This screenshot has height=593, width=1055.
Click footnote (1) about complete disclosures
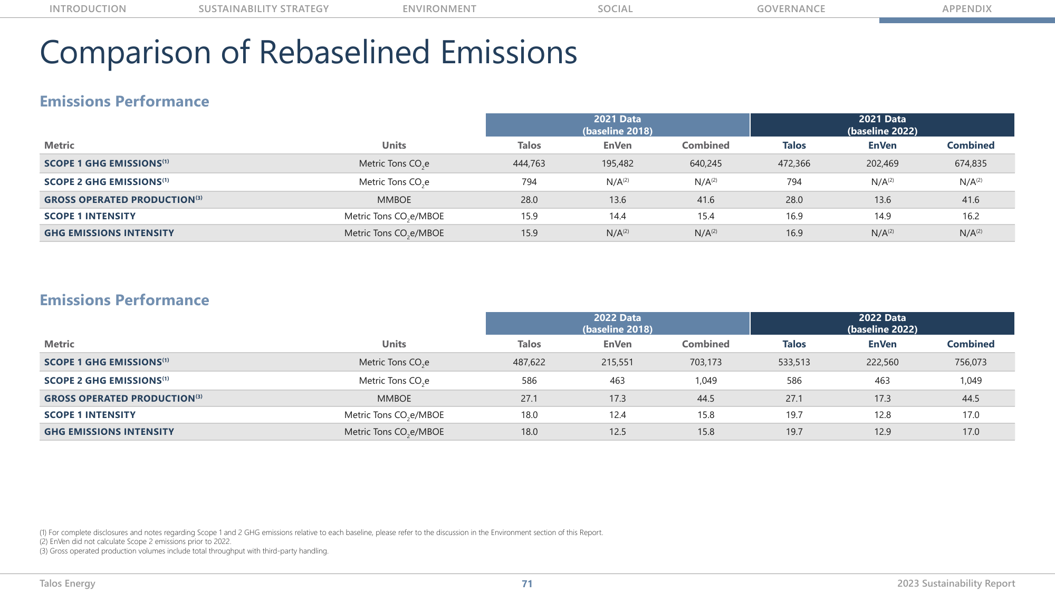[x=321, y=532]
